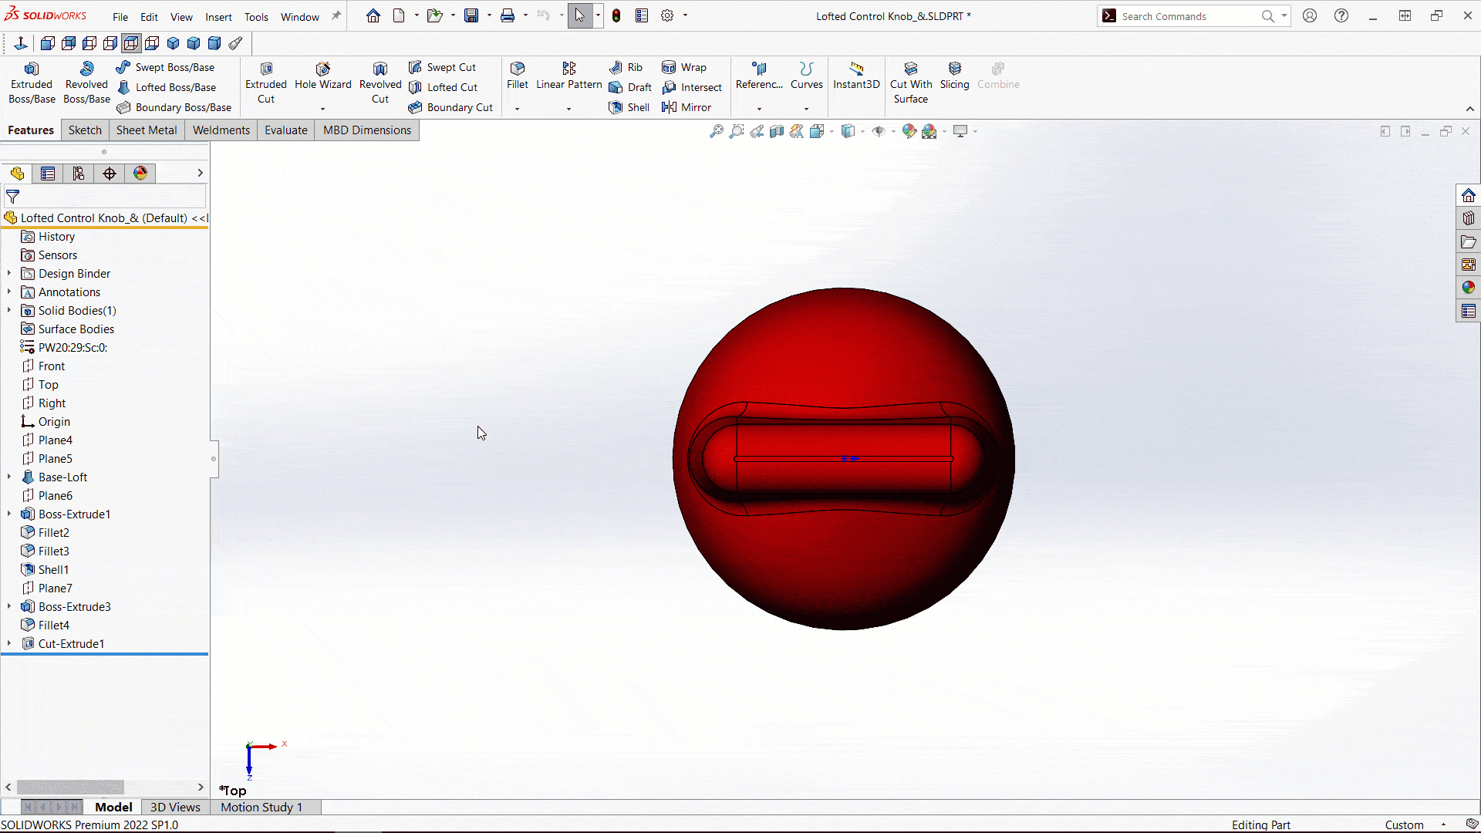Screen dimensions: 1481x833
Task: Click the Intersect feature
Action: [692, 87]
